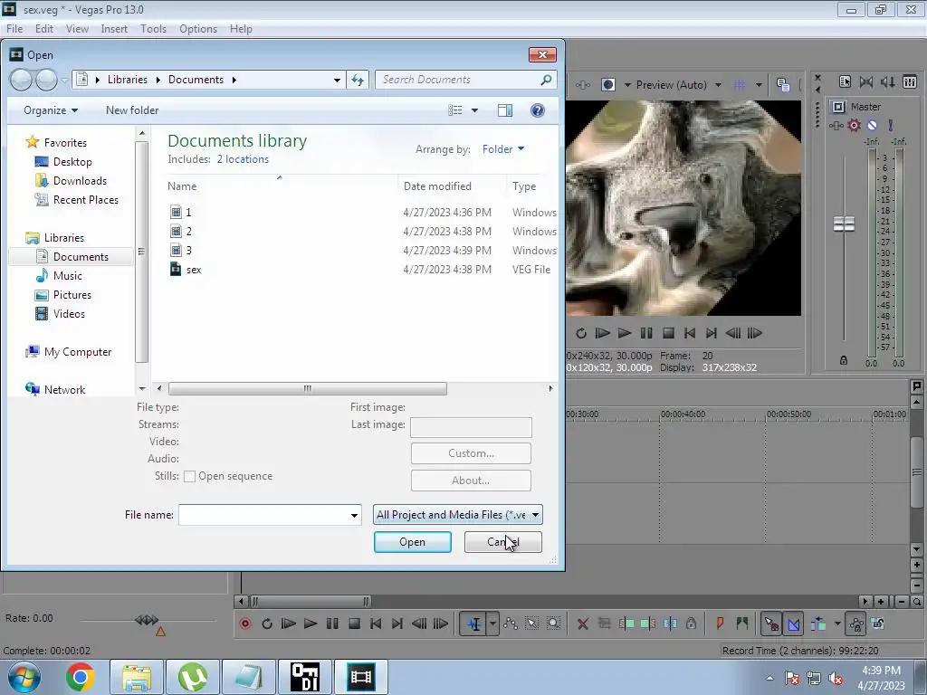Click the Stop button in the timeline transport bar

[354, 624]
